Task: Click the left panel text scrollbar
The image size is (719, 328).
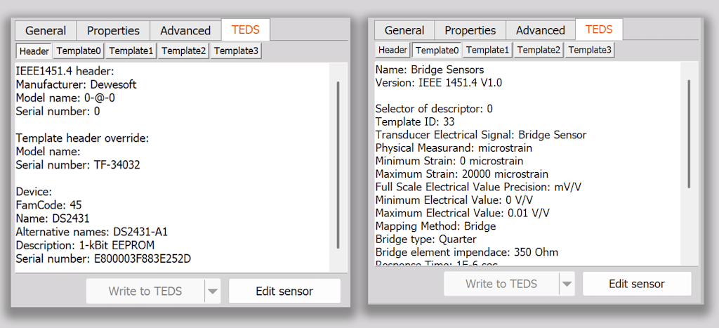Action: [338, 165]
